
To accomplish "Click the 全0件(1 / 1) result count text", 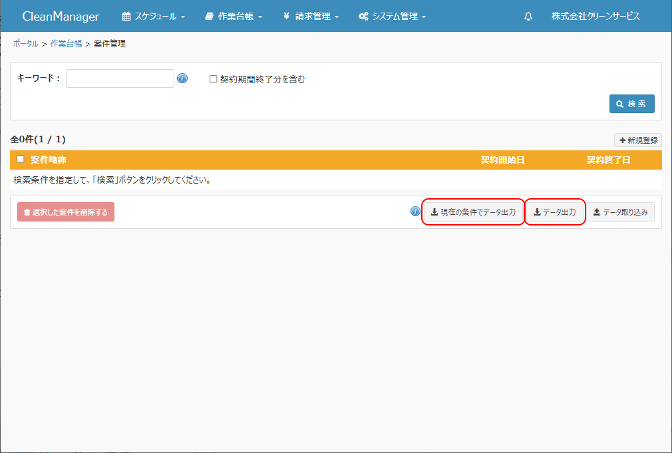I will (x=38, y=139).
